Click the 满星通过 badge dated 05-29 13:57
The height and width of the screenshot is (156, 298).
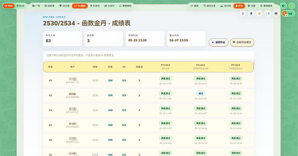click(x=165, y=123)
